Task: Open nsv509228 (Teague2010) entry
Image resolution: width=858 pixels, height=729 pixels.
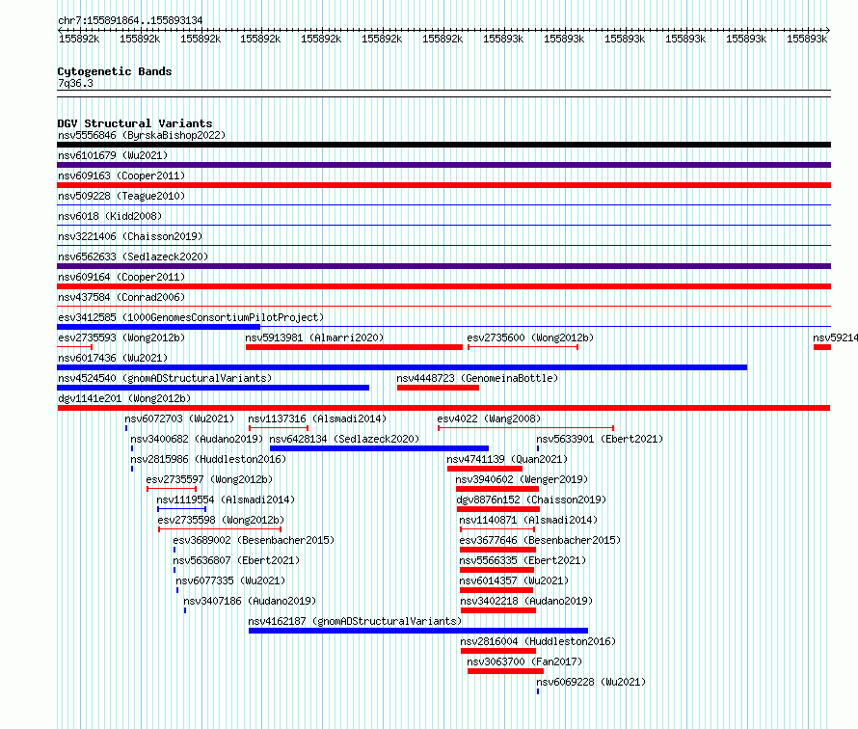Action: tap(121, 196)
